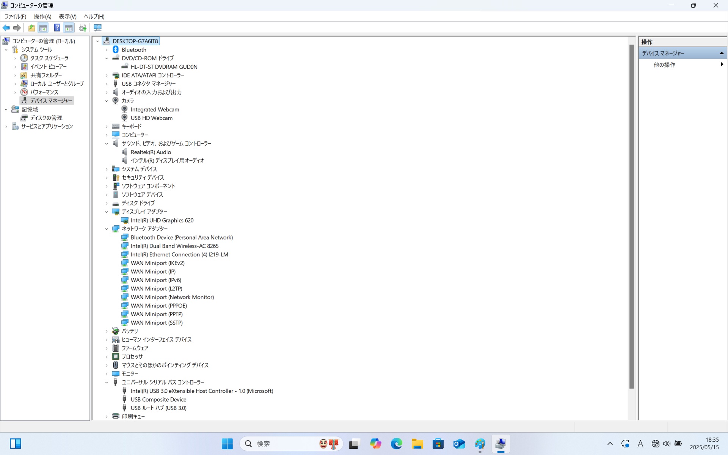Expand the Bluetooth category
Image resolution: width=728 pixels, height=455 pixels.
(x=107, y=50)
